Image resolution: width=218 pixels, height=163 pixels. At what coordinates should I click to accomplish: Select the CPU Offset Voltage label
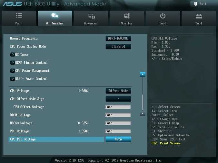(x=29, y=107)
